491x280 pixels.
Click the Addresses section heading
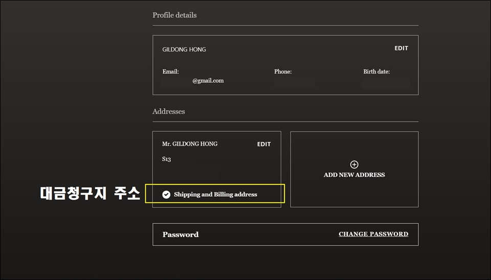tap(168, 111)
